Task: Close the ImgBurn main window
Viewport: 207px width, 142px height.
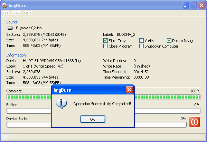Action: pyautogui.click(x=201, y=6)
